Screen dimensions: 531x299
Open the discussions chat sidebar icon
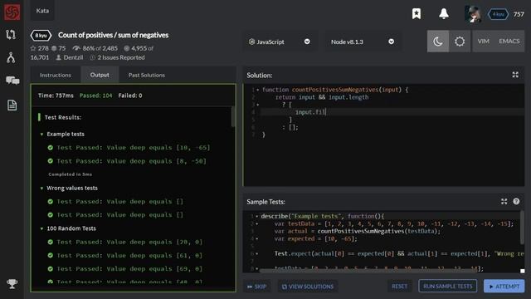[x=12, y=81]
